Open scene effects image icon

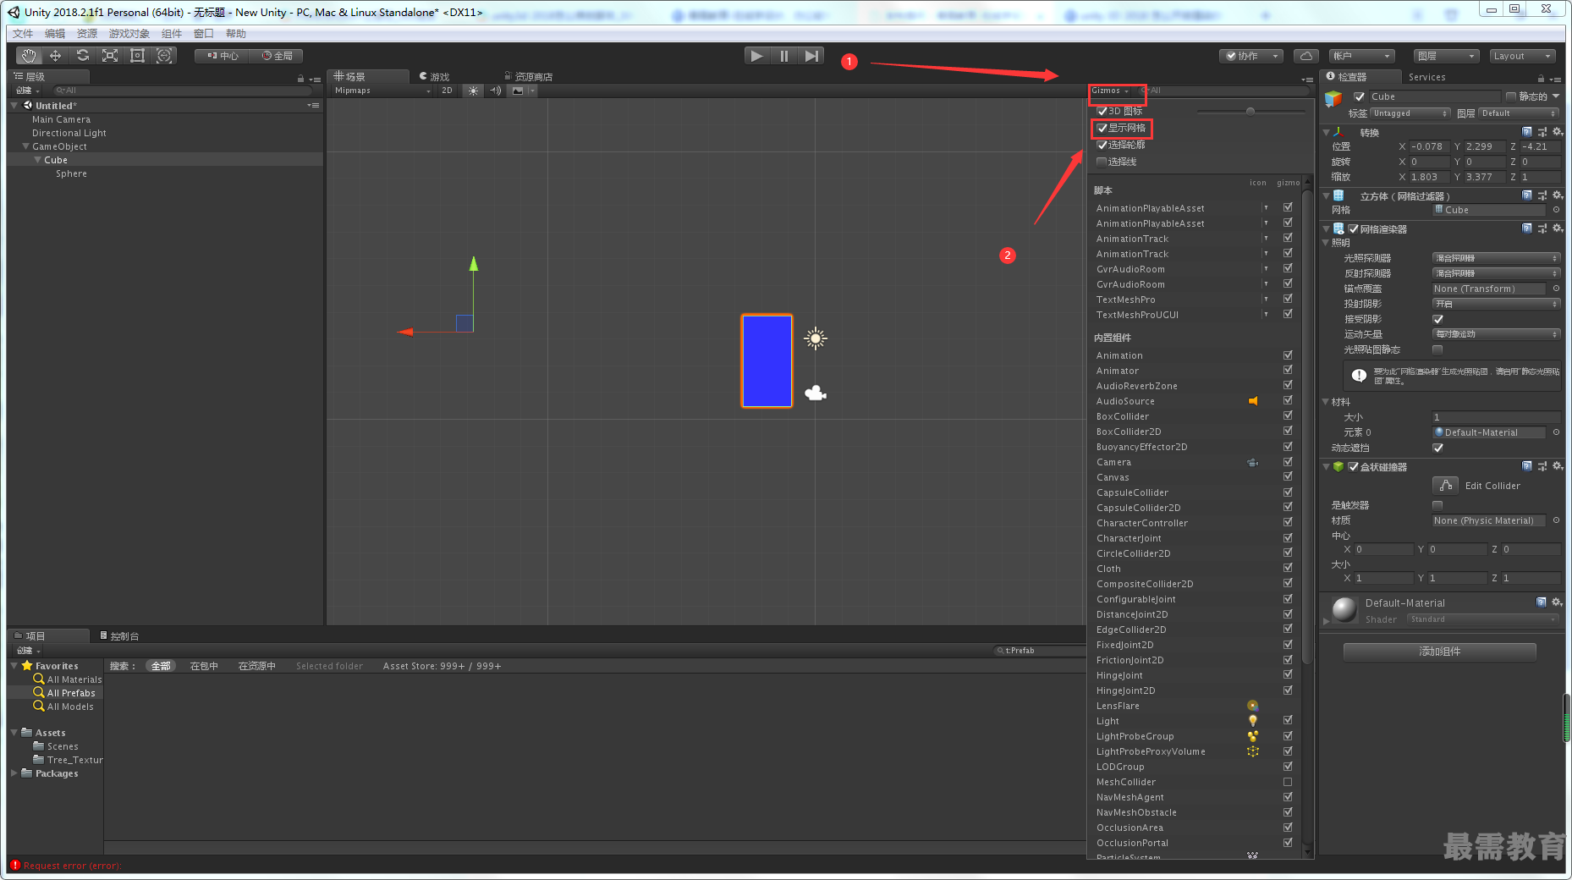(x=518, y=91)
